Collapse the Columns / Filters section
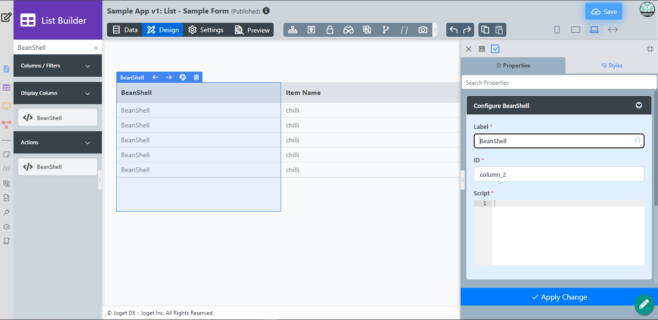The width and height of the screenshot is (658, 320). pos(88,66)
